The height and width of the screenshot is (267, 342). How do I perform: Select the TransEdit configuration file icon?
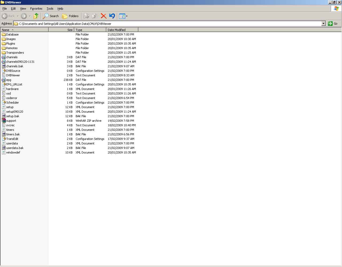point(4,139)
